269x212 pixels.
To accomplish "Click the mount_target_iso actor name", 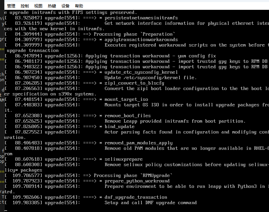I will [126, 100].
